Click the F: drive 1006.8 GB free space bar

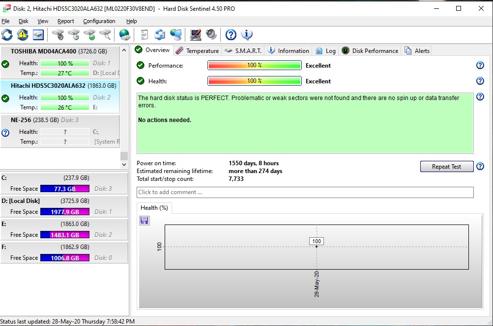pyautogui.click(x=65, y=258)
